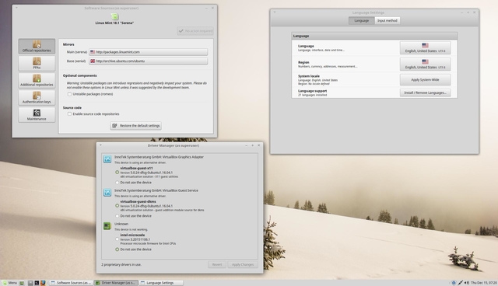Click the VirtualBox Graphics Adapter device icon
498x286 pixels.
107,159
